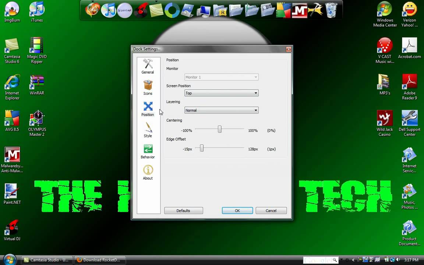The height and width of the screenshot is (265, 424).
Task: Open Wild Jack Casino desktop shortcut
Action: [x=385, y=123]
